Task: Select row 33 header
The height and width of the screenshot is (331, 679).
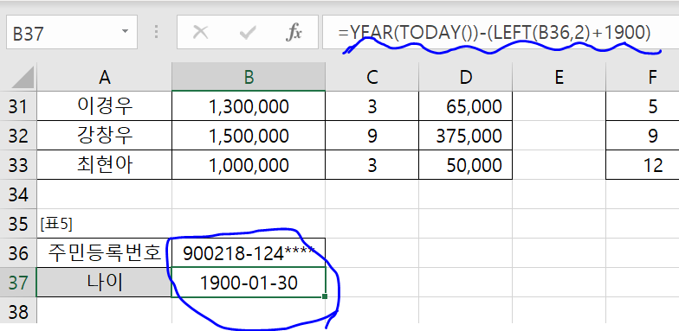Action: click(18, 164)
